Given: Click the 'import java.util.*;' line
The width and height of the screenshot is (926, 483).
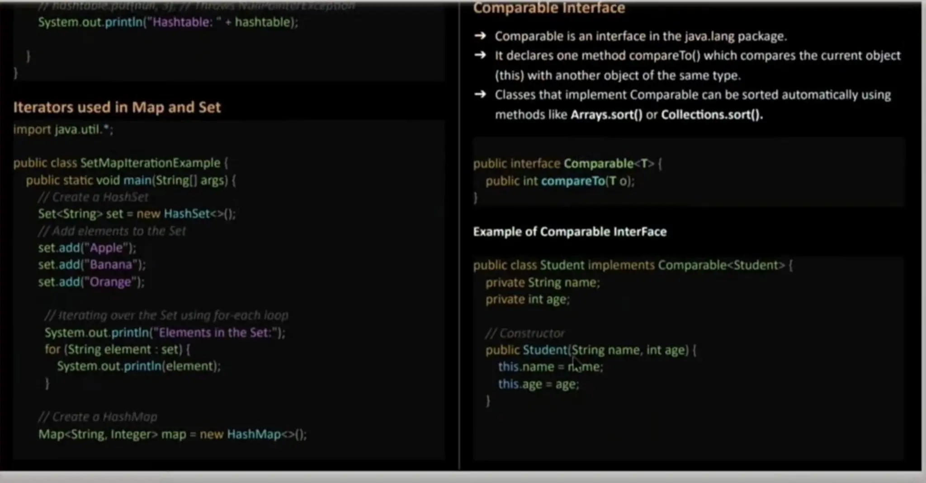Looking at the screenshot, I should 63,130.
